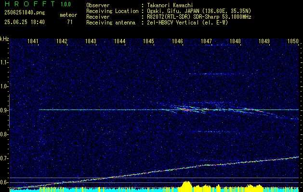Click the 0.9 kHz frequency label
Image resolution: width=303 pixels, height=192 pixels.
[x=4, y=110]
